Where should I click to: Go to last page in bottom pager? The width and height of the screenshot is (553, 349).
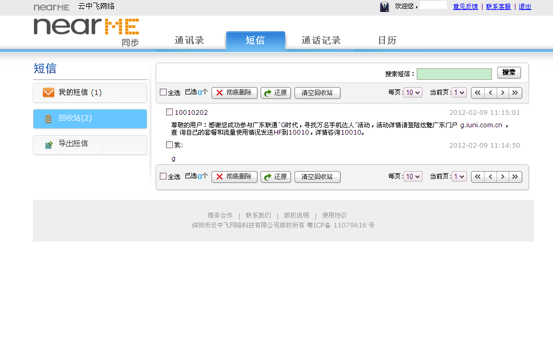(515, 176)
